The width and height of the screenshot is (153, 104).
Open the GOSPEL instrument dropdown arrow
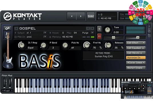pyautogui.click(x=16, y=28)
